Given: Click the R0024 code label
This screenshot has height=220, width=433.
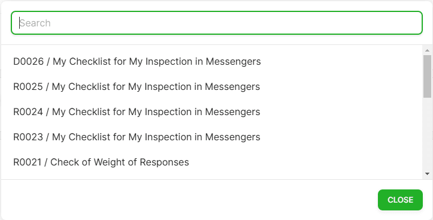Looking at the screenshot, I should (28, 111).
